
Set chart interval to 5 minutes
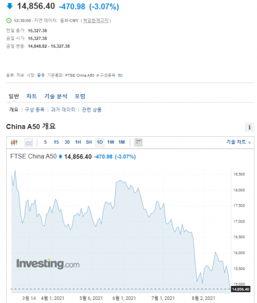[x=45, y=142]
